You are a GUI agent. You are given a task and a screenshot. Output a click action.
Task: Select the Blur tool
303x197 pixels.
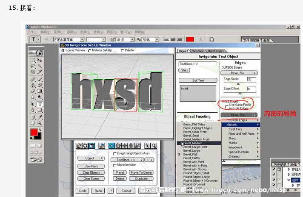33,97
